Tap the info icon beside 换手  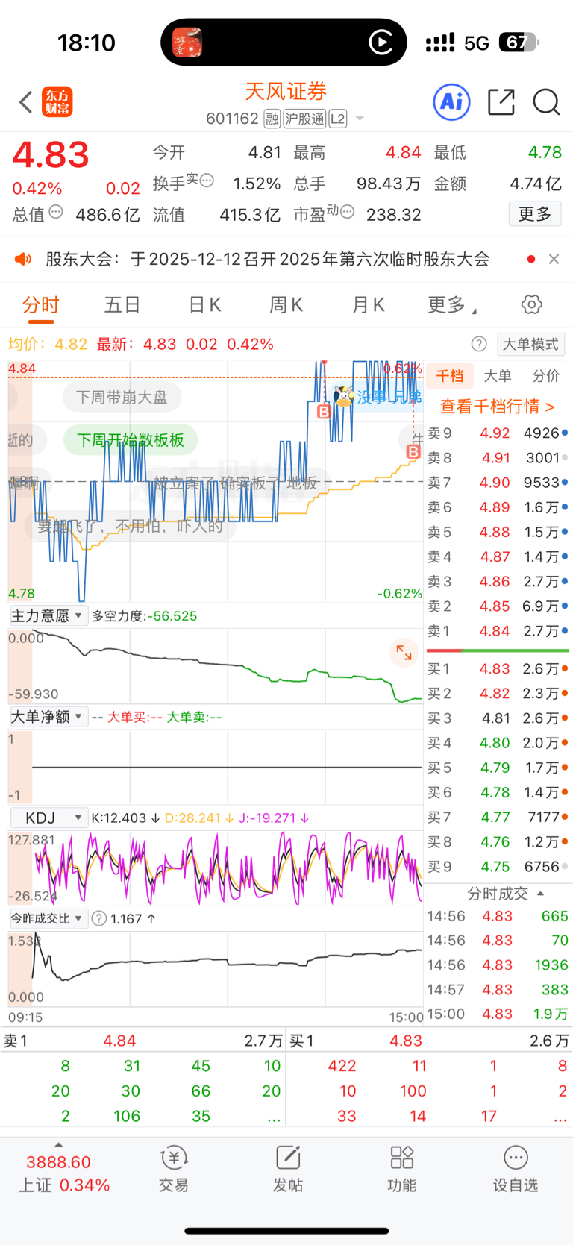(x=207, y=180)
